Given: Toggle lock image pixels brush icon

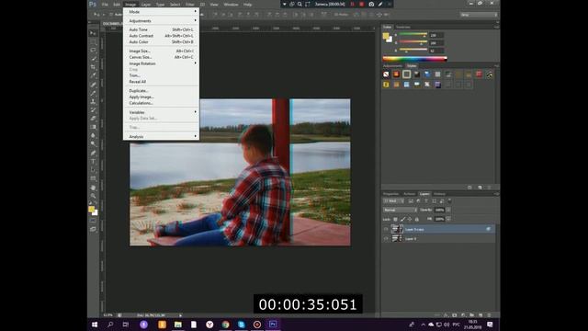Looking at the screenshot, I should pos(402,219).
